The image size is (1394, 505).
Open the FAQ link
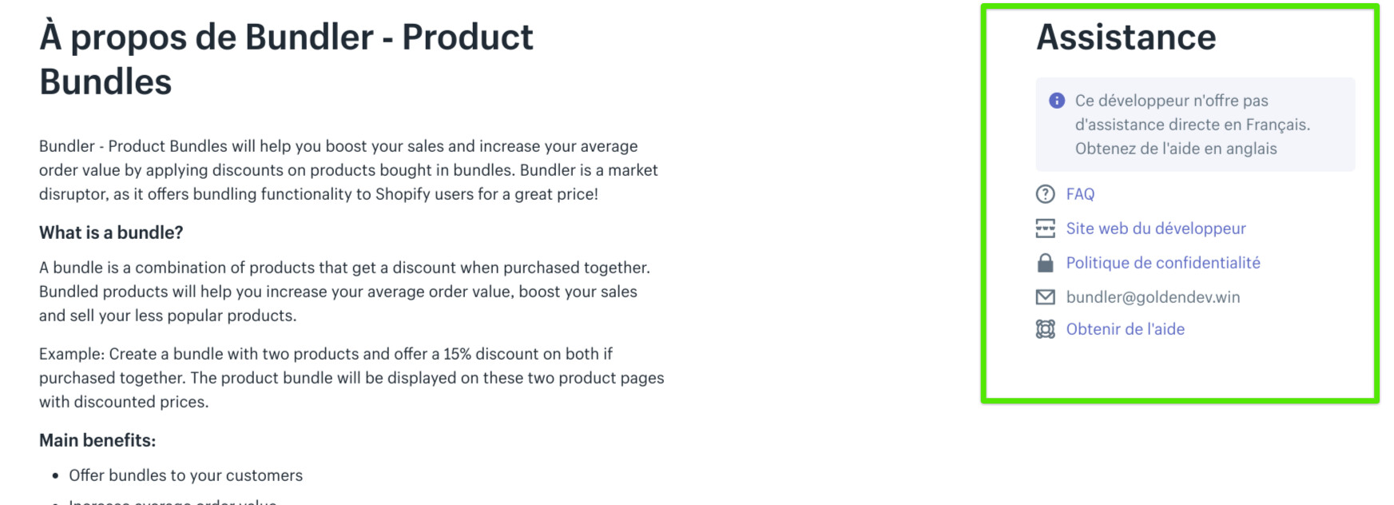1080,194
